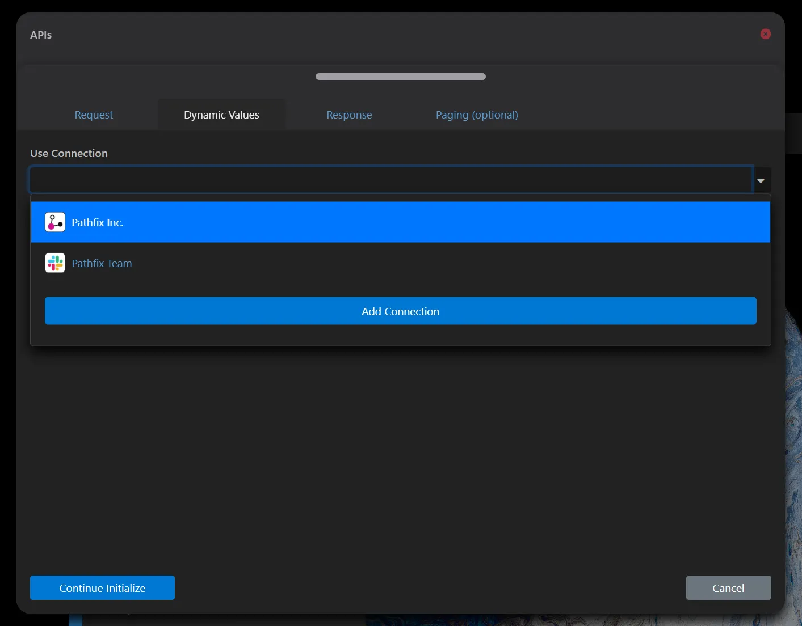This screenshot has height=626, width=802.
Task: Choose the Pathfix Inc. text option
Action: pos(98,222)
